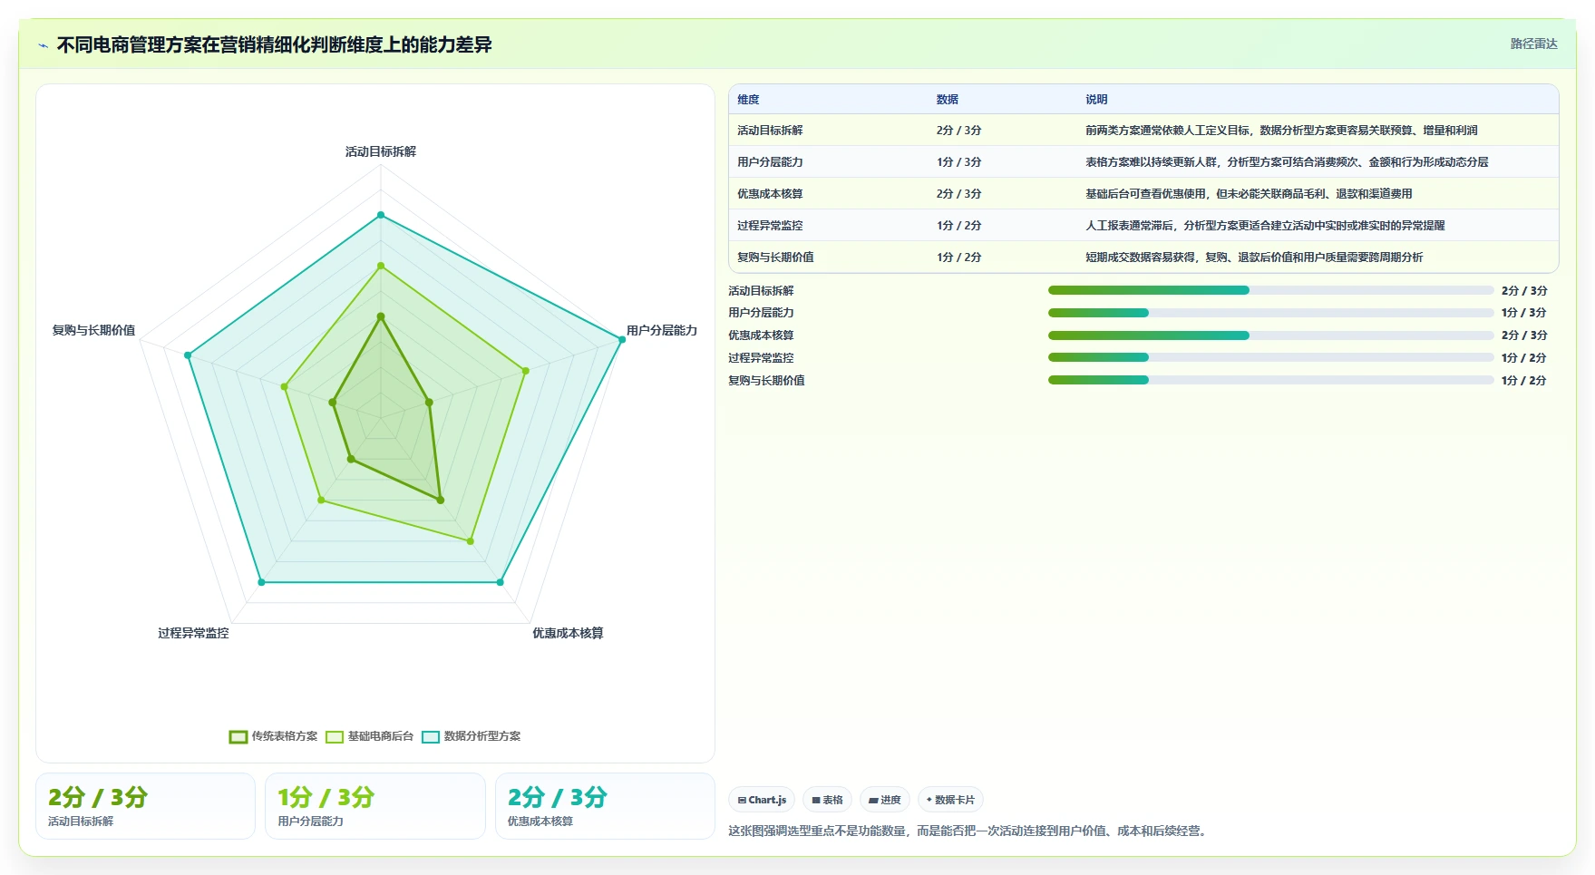Select the 进度 tag chip
The width and height of the screenshot is (1595, 875).
(885, 800)
